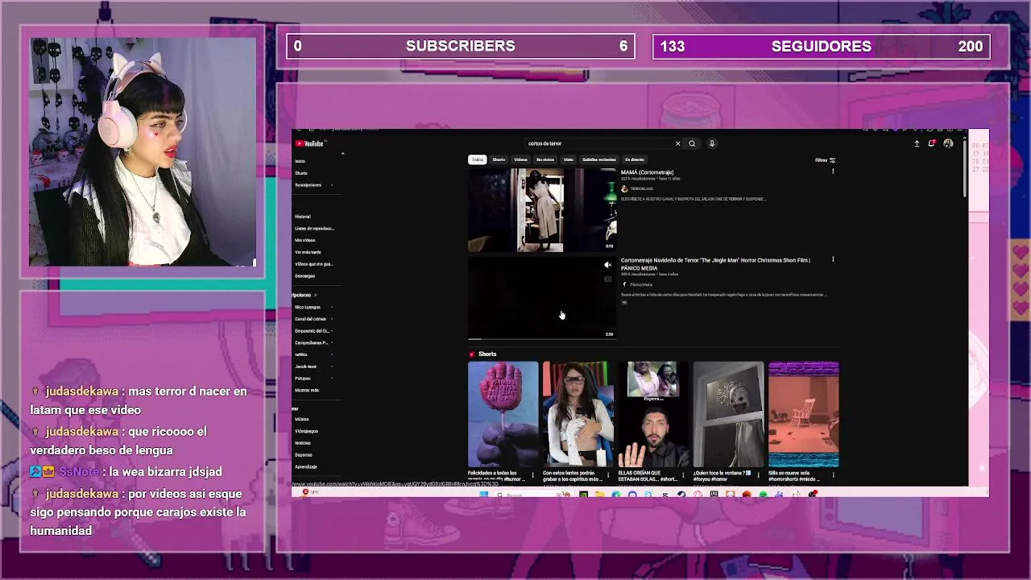
Task: Open the menu of the Con estos lentes short
Action: [x=608, y=475]
